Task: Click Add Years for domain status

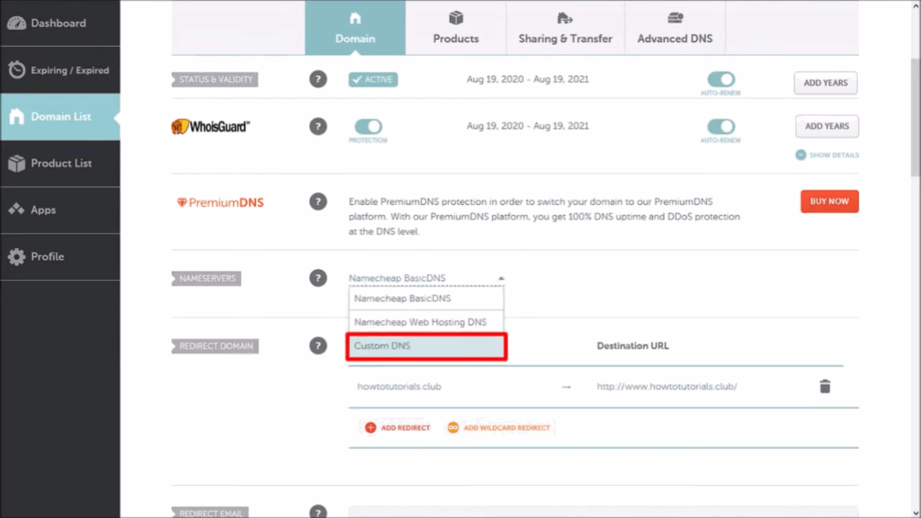Action: click(x=826, y=83)
